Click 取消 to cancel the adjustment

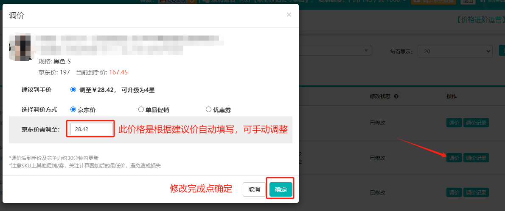click(254, 189)
